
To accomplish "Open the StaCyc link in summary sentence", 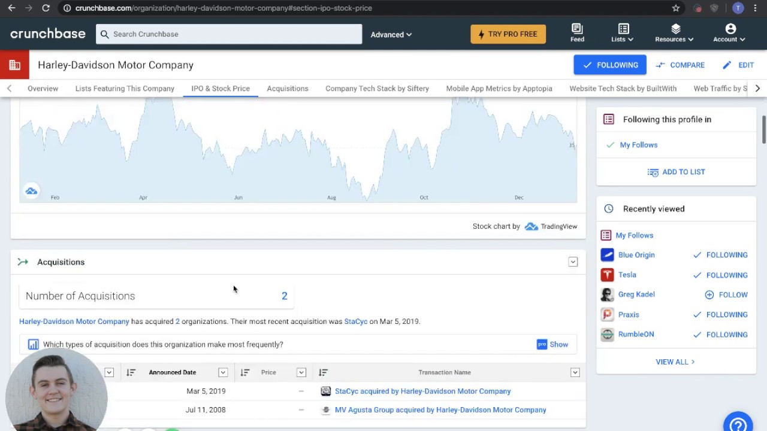I will pos(356,321).
